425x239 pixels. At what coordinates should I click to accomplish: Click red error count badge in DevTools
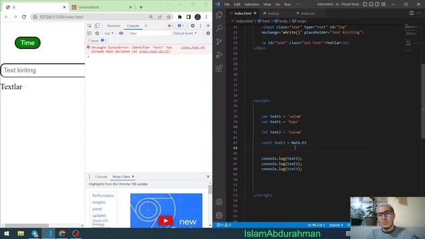171,26
